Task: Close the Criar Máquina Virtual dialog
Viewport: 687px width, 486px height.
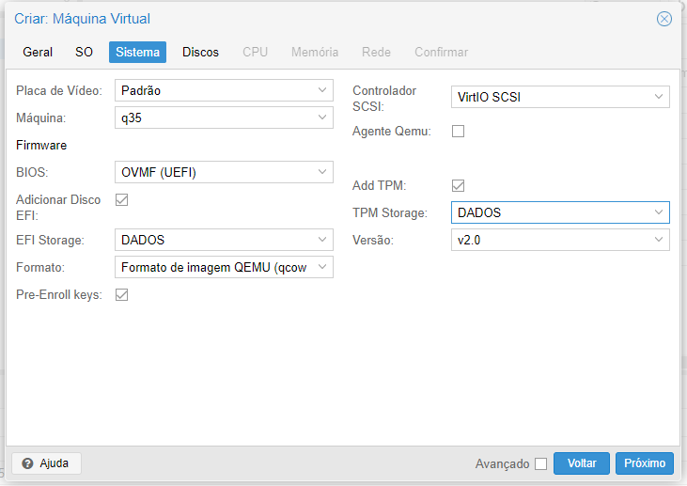Action: pyautogui.click(x=664, y=19)
